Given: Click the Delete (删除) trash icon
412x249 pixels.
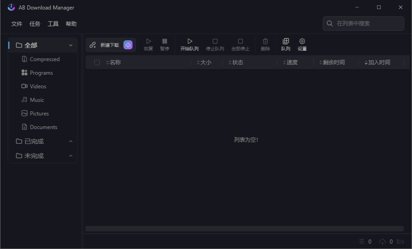Looking at the screenshot, I should [x=265, y=41].
